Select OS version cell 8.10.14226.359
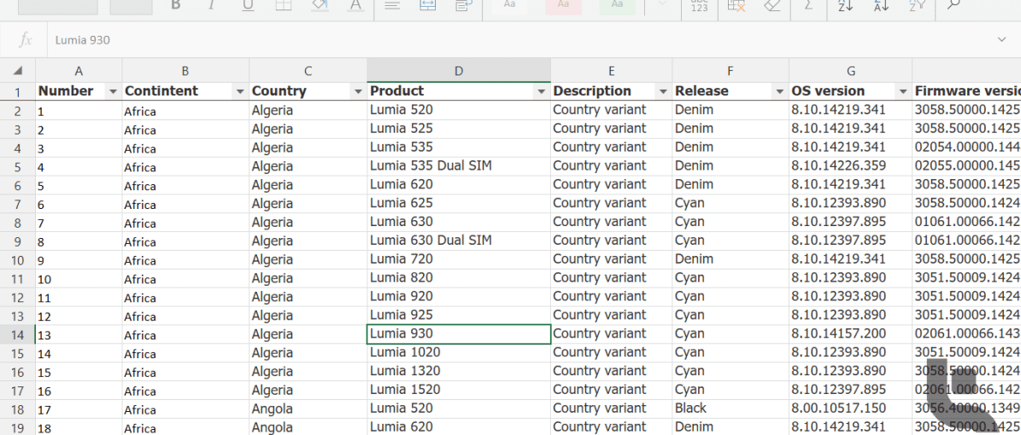 coord(850,166)
